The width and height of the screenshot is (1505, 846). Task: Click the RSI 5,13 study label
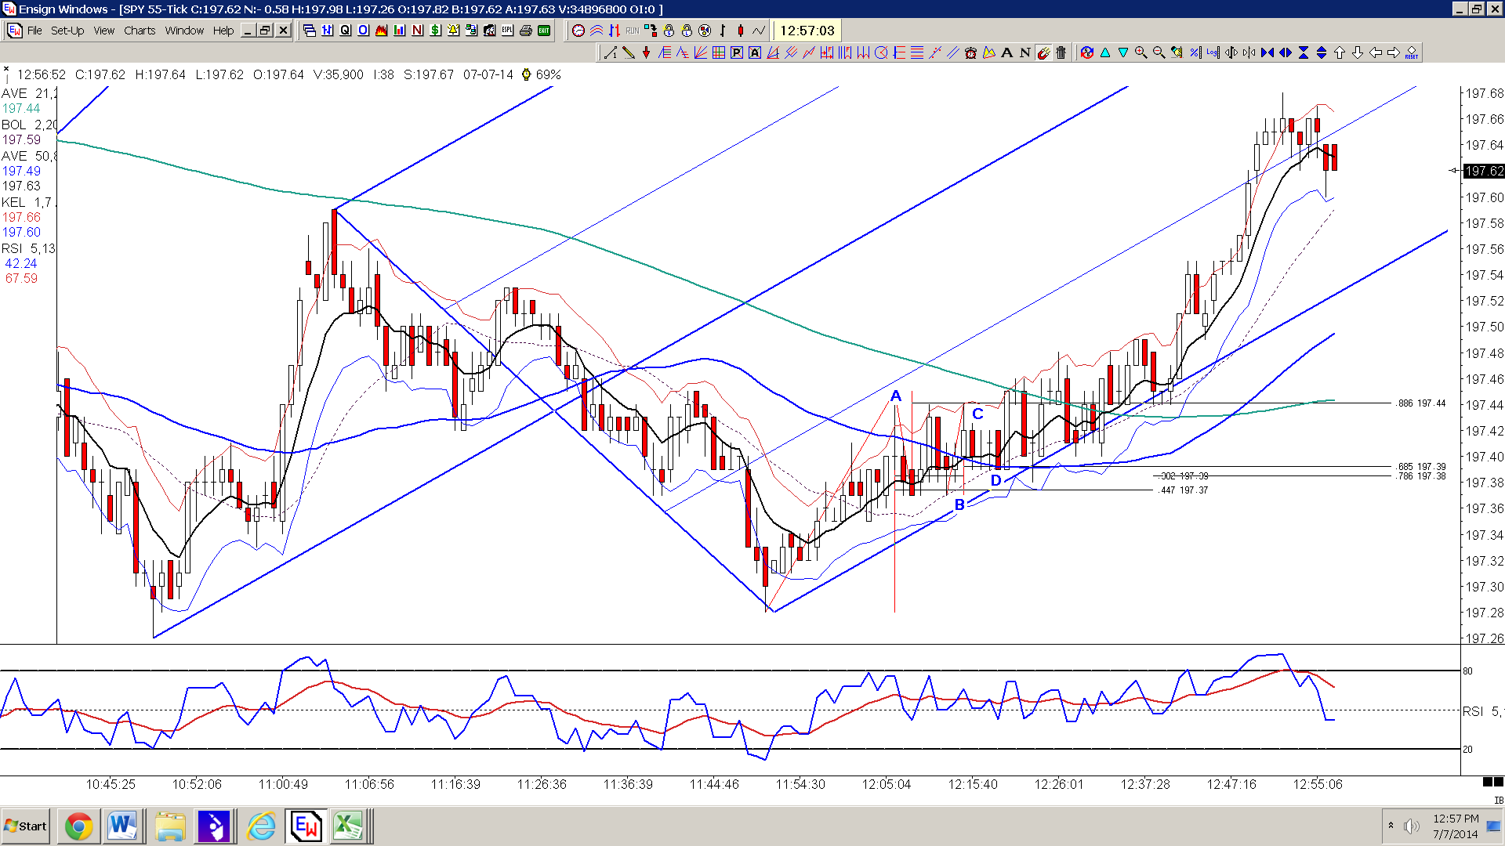pyautogui.click(x=28, y=248)
